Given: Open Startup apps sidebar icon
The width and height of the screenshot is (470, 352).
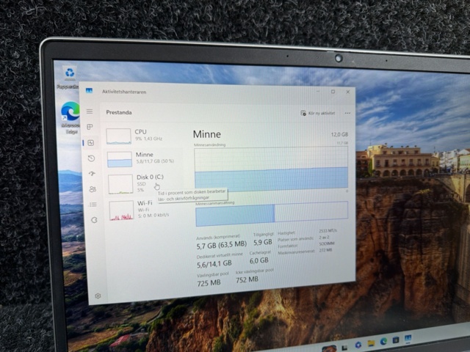Looking at the screenshot, I should tap(92, 174).
